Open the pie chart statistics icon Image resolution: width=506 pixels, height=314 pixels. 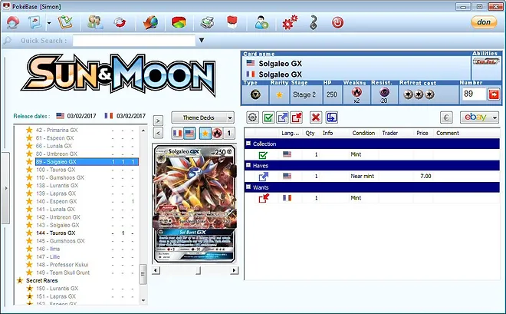(x=179, y=22)
